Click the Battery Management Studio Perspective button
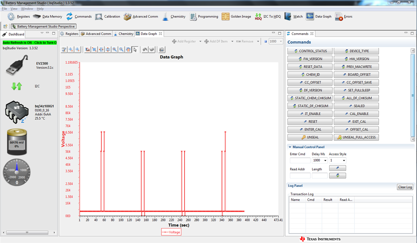This screenshot has height=243, width=417. 43,26
